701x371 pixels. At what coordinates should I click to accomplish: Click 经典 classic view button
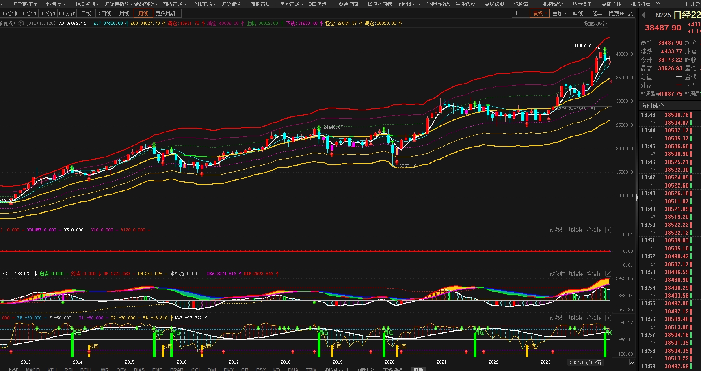point(597,13)
